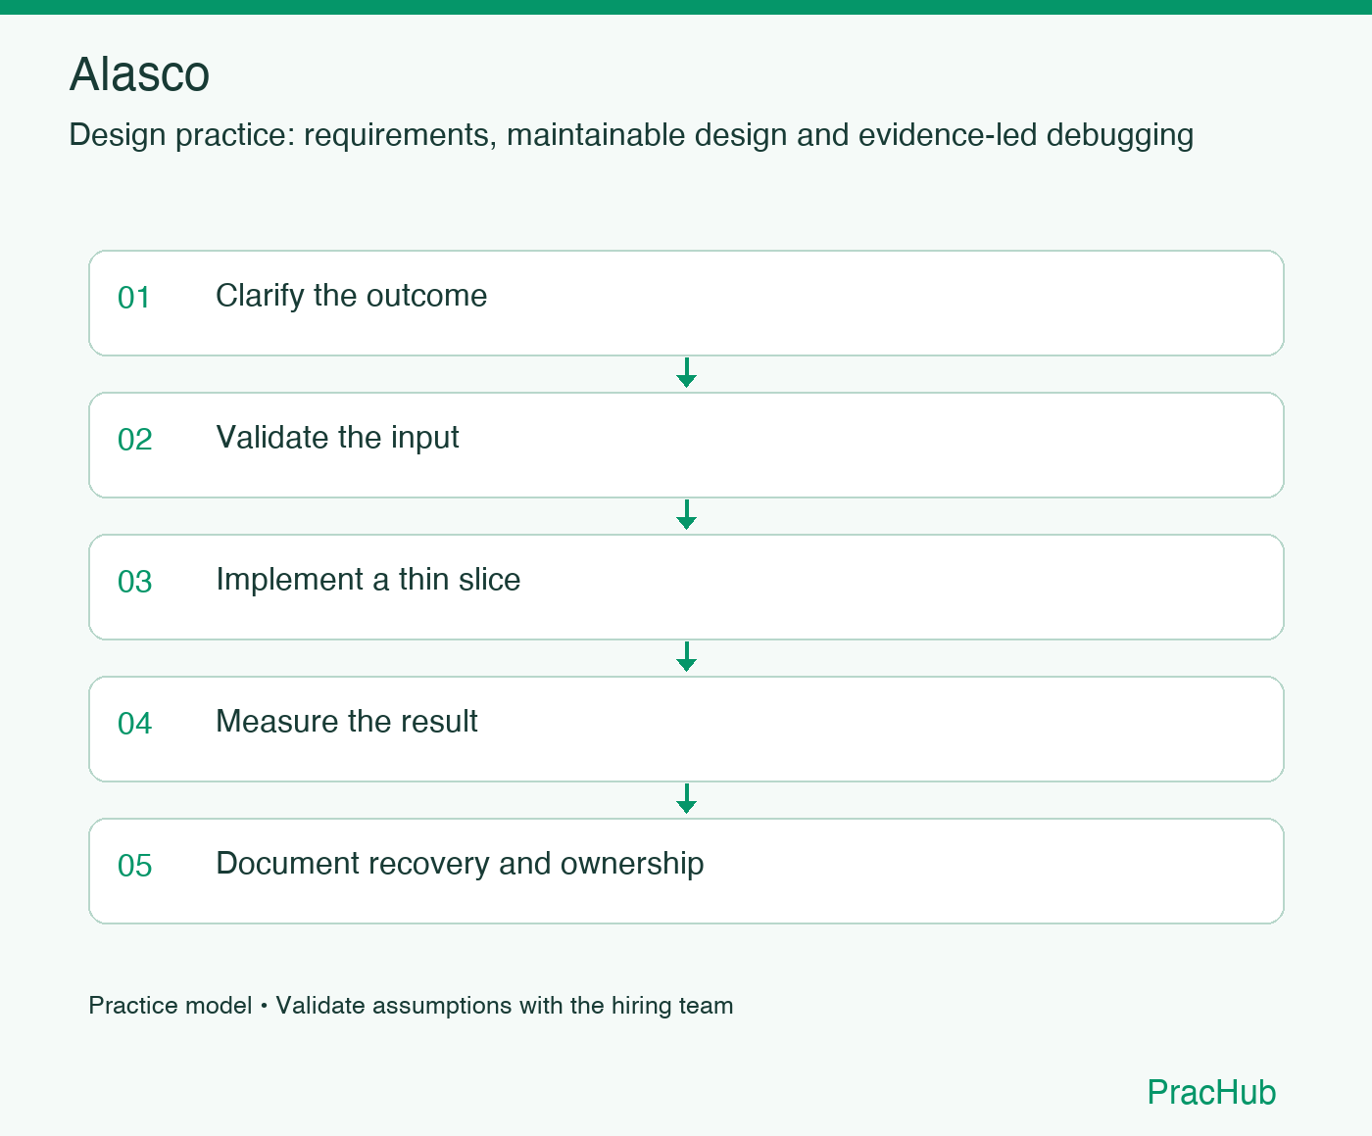
Task: Click step number 01
Action: (134, 298)
